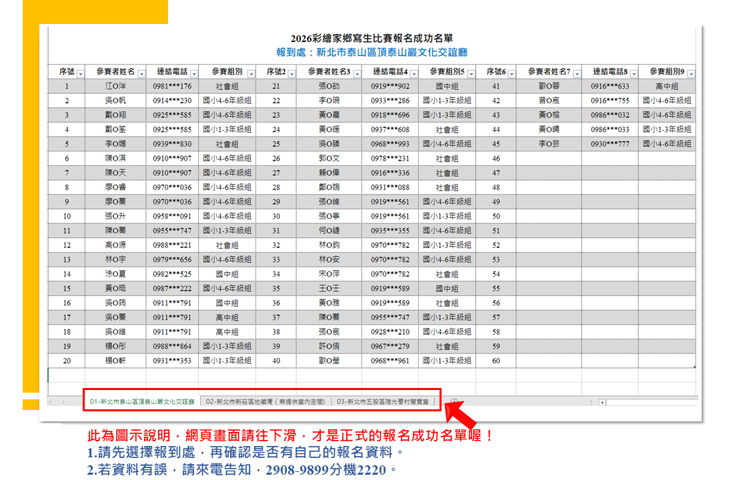This screenshot has height=480, width=733.
Task: Open the 參賽組別5 filter arrow
Action: 471,73
